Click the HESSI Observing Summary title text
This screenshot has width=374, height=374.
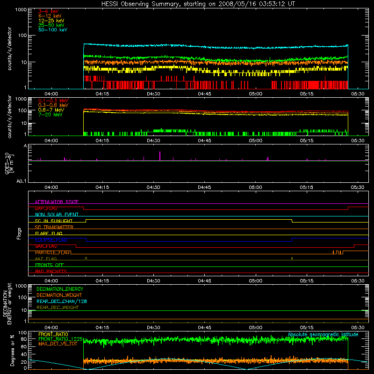pyautogui.click(x=198, y=4)
